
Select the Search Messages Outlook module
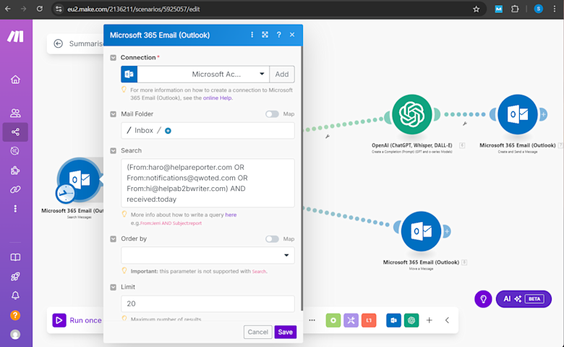(x=80, y=179)
